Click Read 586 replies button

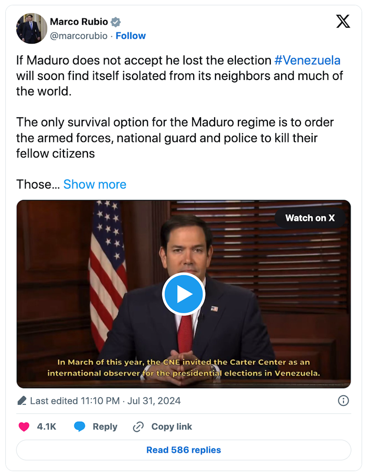[183, 450]
